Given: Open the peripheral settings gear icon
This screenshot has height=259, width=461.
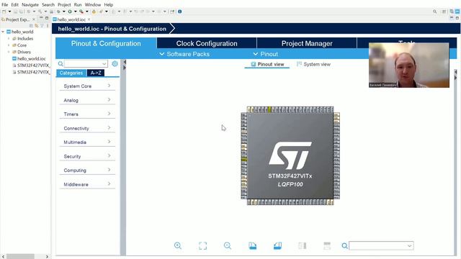Looking at the screenshot, I should 115,63.
